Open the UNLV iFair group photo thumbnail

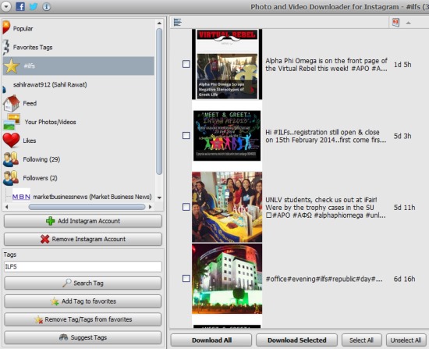pyautogui.click(x=227, y=207)
